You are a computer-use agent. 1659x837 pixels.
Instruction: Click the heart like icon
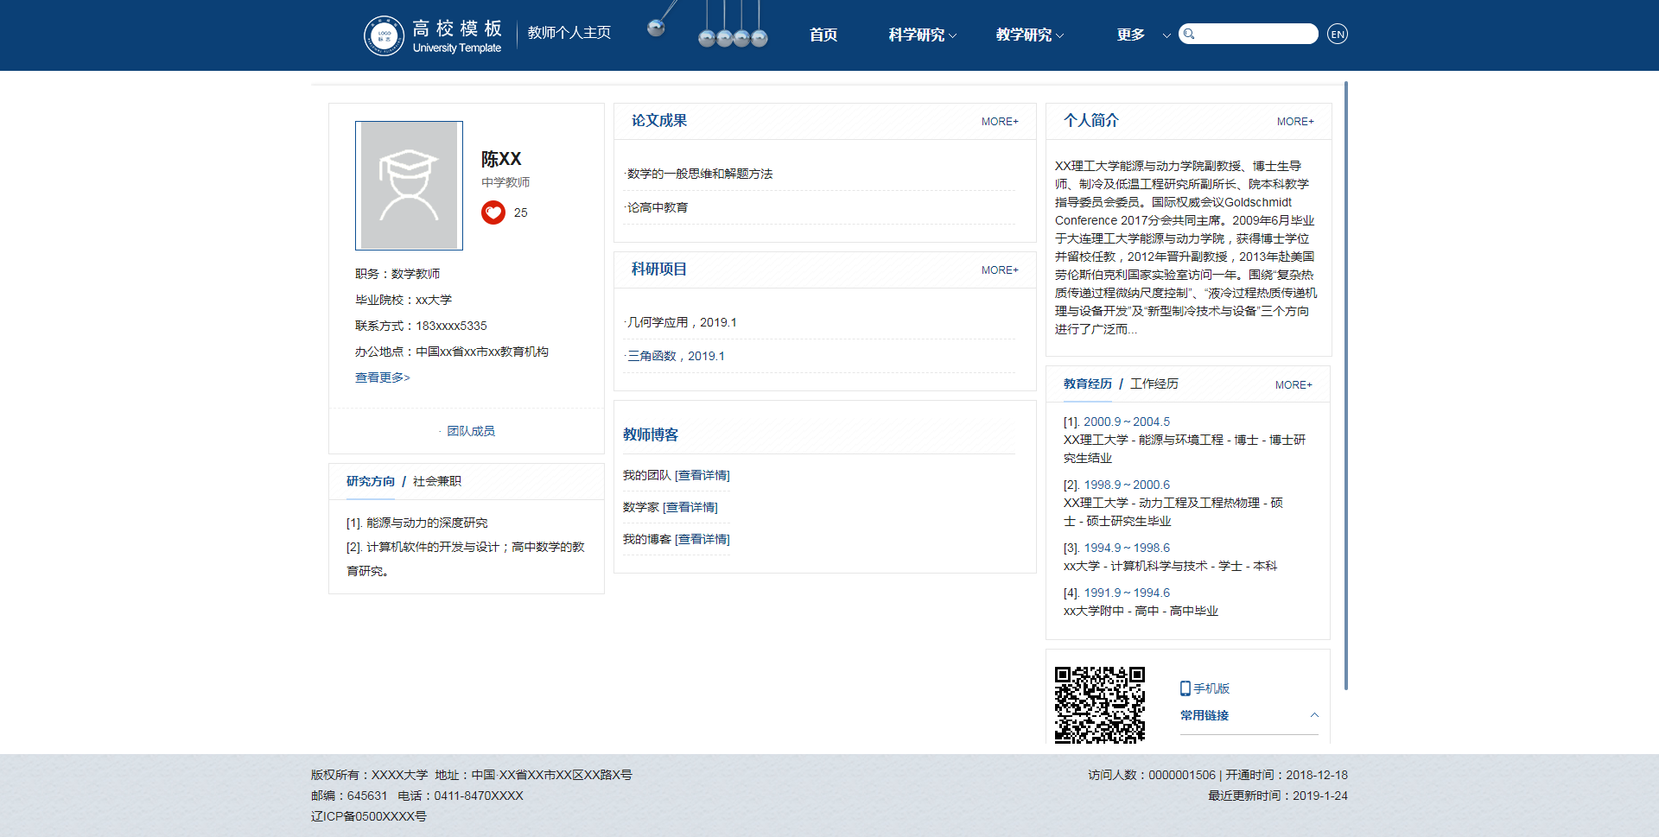(493, 212)
